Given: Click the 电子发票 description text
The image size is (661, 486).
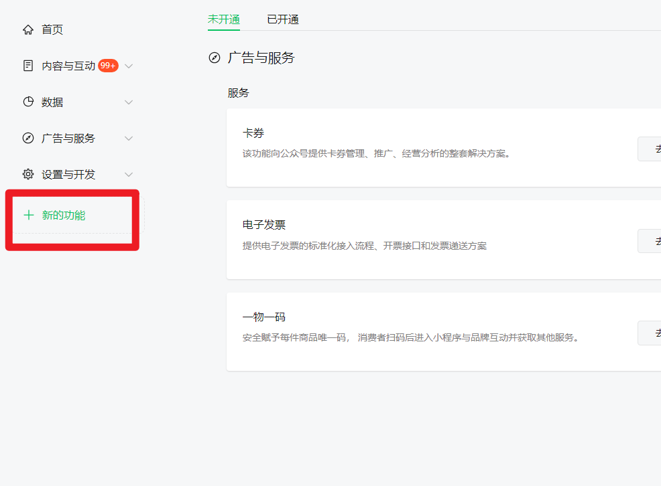Looking at the screenshot, I should (x=365, y=246).
